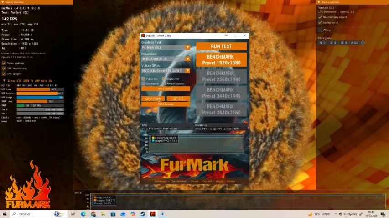Click the Open terminal link
389x218 pixels.
tap(178, 181)
